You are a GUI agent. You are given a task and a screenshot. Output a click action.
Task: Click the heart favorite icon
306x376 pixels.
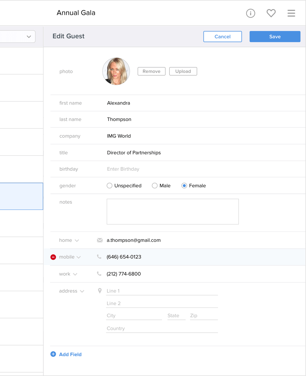pos(271,13)
